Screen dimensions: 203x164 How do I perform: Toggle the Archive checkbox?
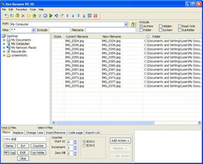point(141,26)
